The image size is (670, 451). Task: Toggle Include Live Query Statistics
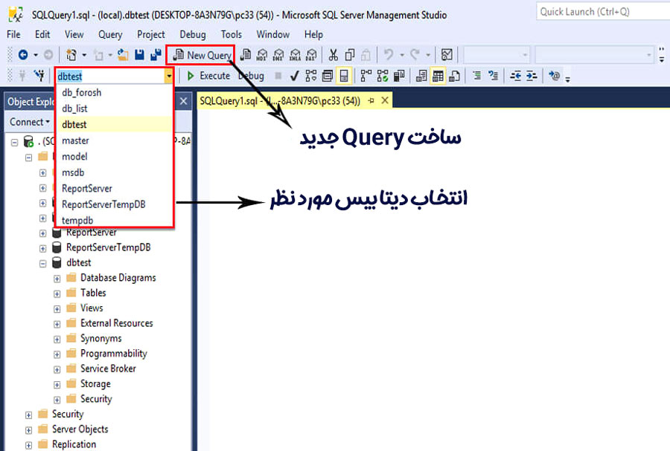click(383, 76)
